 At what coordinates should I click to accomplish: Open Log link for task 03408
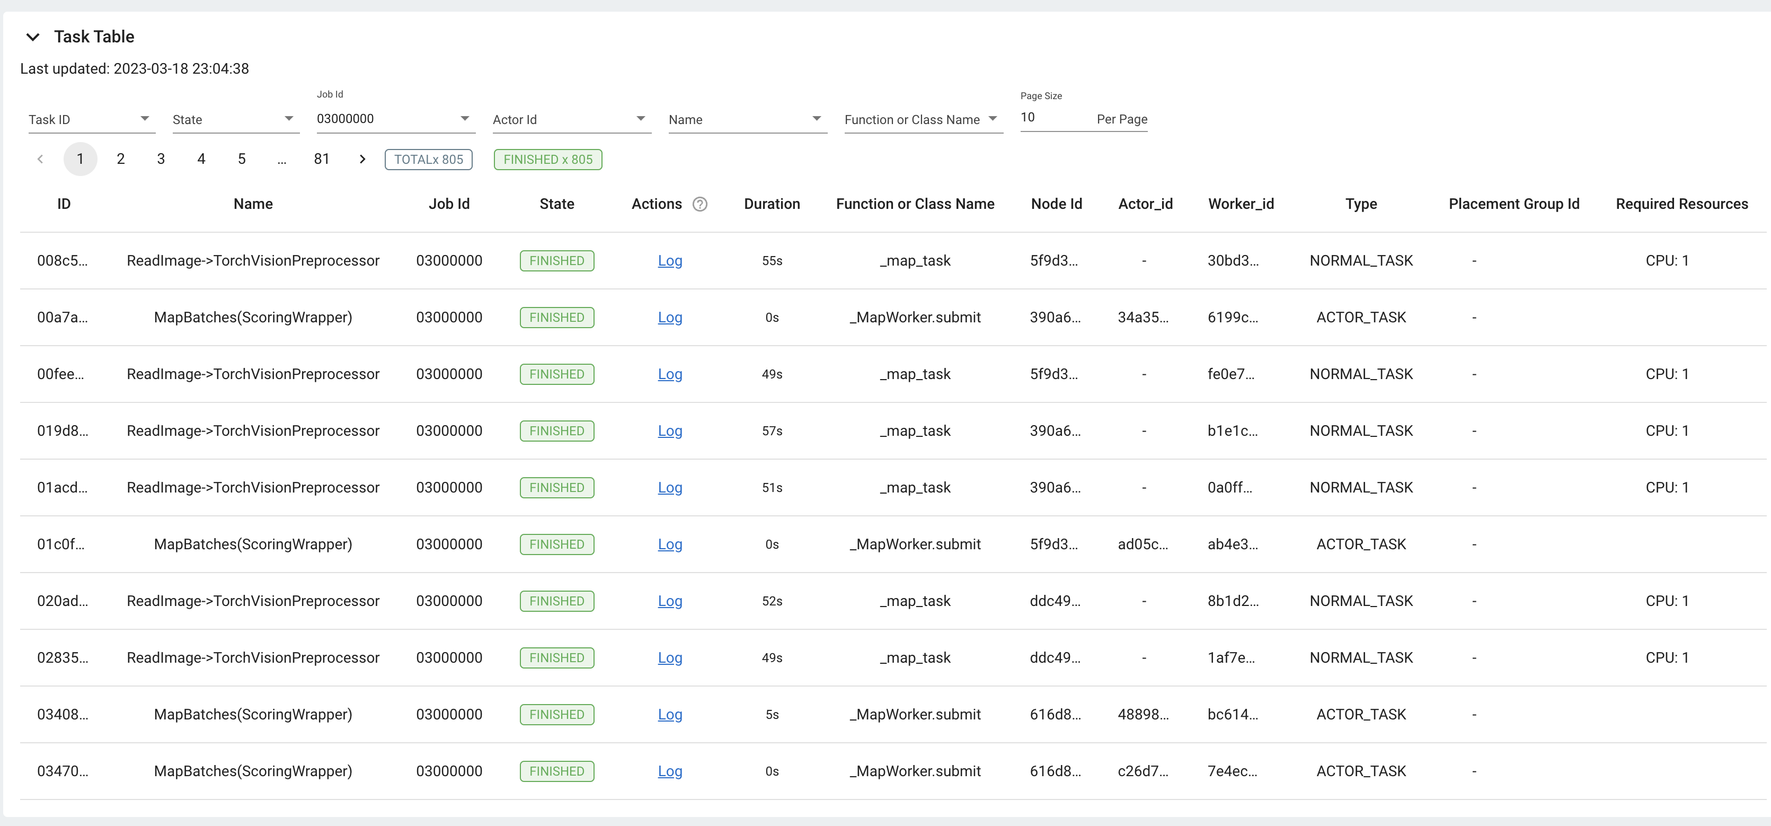[x=670, y=715]
